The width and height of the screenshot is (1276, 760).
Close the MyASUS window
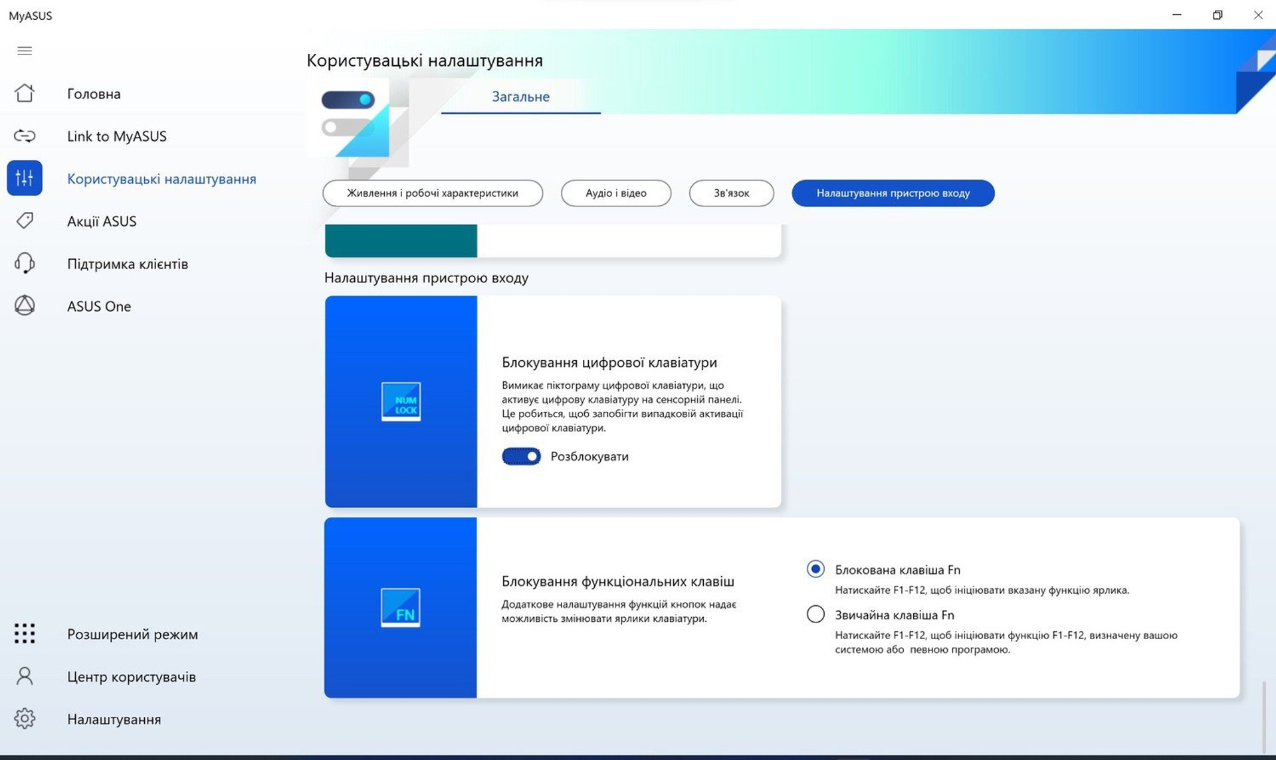1258,15
